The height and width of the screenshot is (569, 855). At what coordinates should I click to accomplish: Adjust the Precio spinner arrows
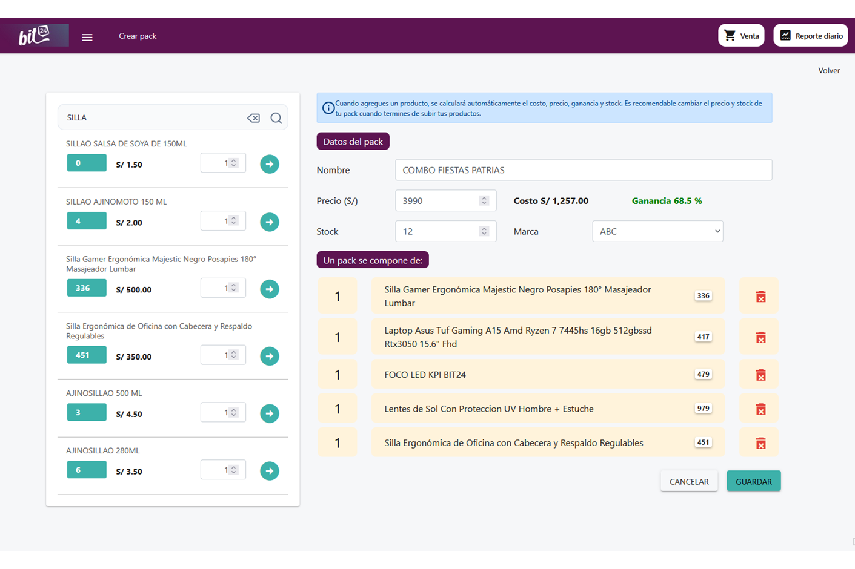click(484, 201)
